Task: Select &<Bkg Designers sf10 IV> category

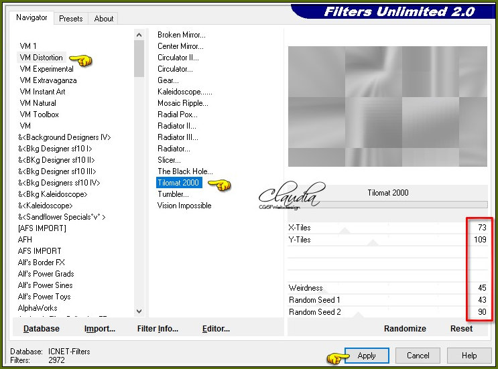Action: pos(59,183)
